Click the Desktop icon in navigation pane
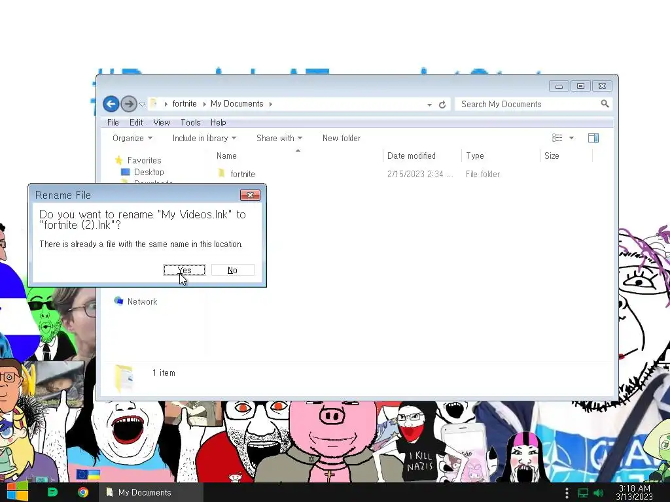Screen dimensions: 670x502 point(125,172)
